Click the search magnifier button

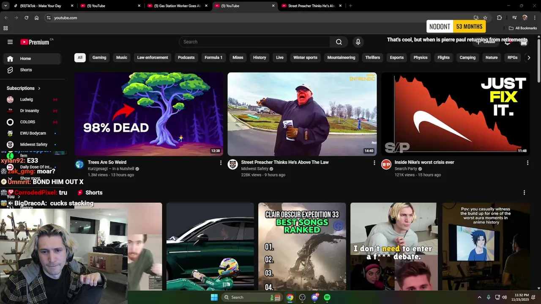pyautogui.click(x=339, y=42)
